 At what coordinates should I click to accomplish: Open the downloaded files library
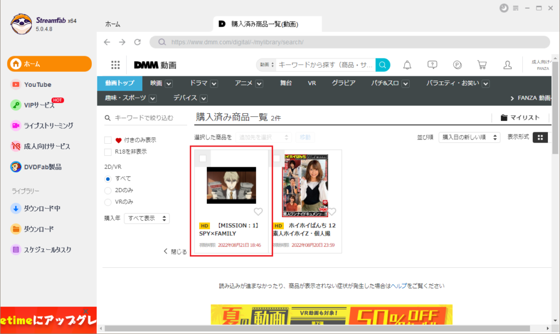click(x=32, y=229)
